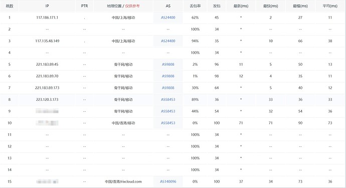Click the 94% packet loss value
The width and height of the screenshot is (346, 188).
click(x=195, y=41)
